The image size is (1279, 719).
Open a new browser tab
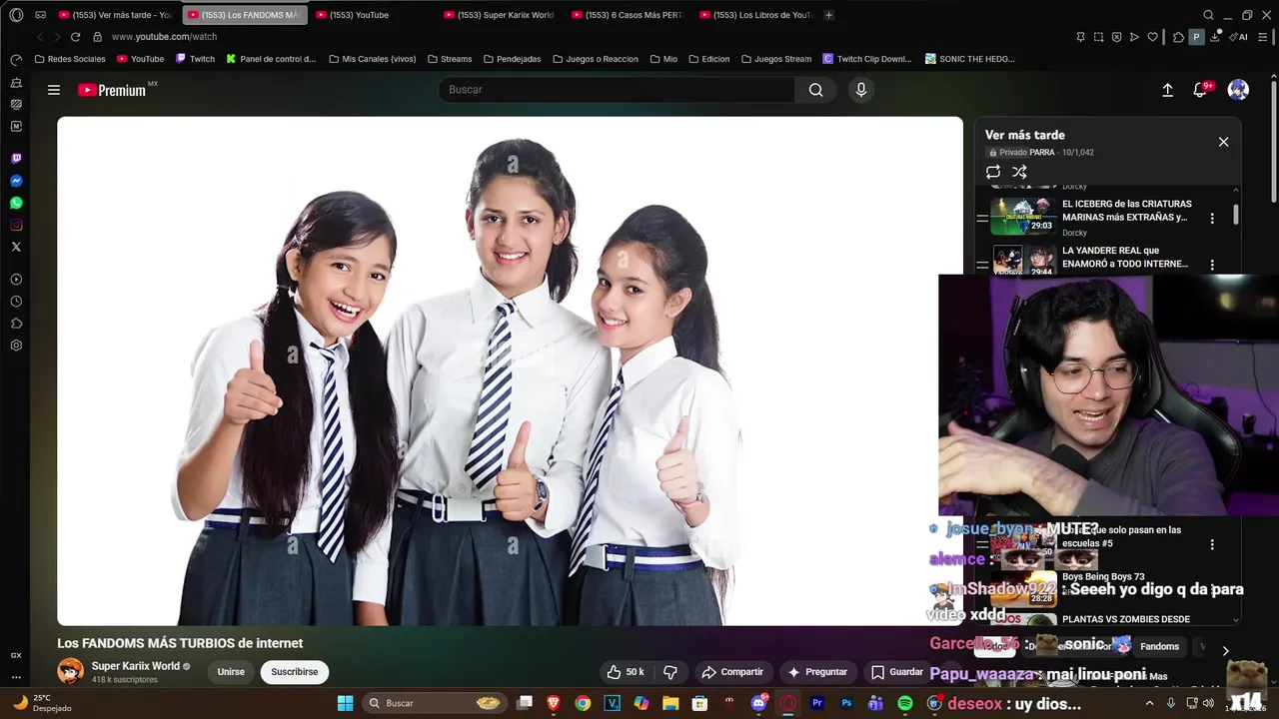tap(828, 15)
